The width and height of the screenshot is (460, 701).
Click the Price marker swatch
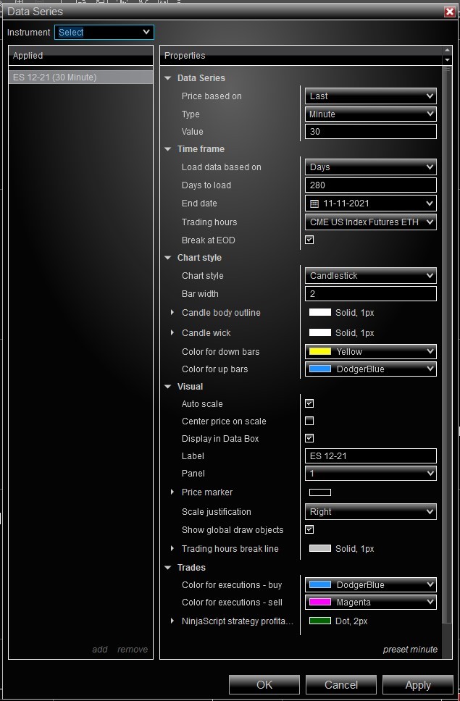point(320,492)
